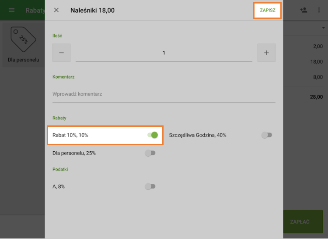Open the three-dot overflow menu

(319, 10)
